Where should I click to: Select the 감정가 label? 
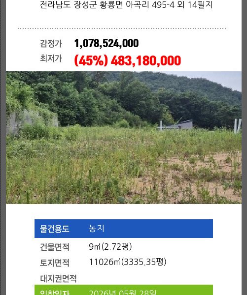[51, 43]
